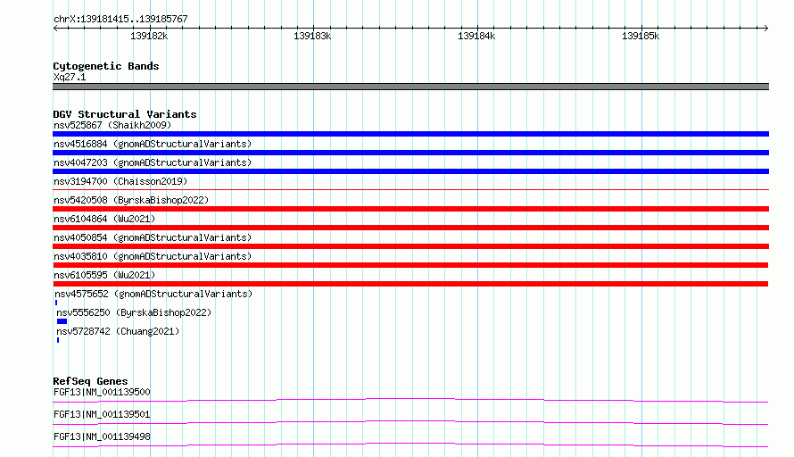
Task: Click red bar under nsv4050854
Action: [x=410, y=246]
